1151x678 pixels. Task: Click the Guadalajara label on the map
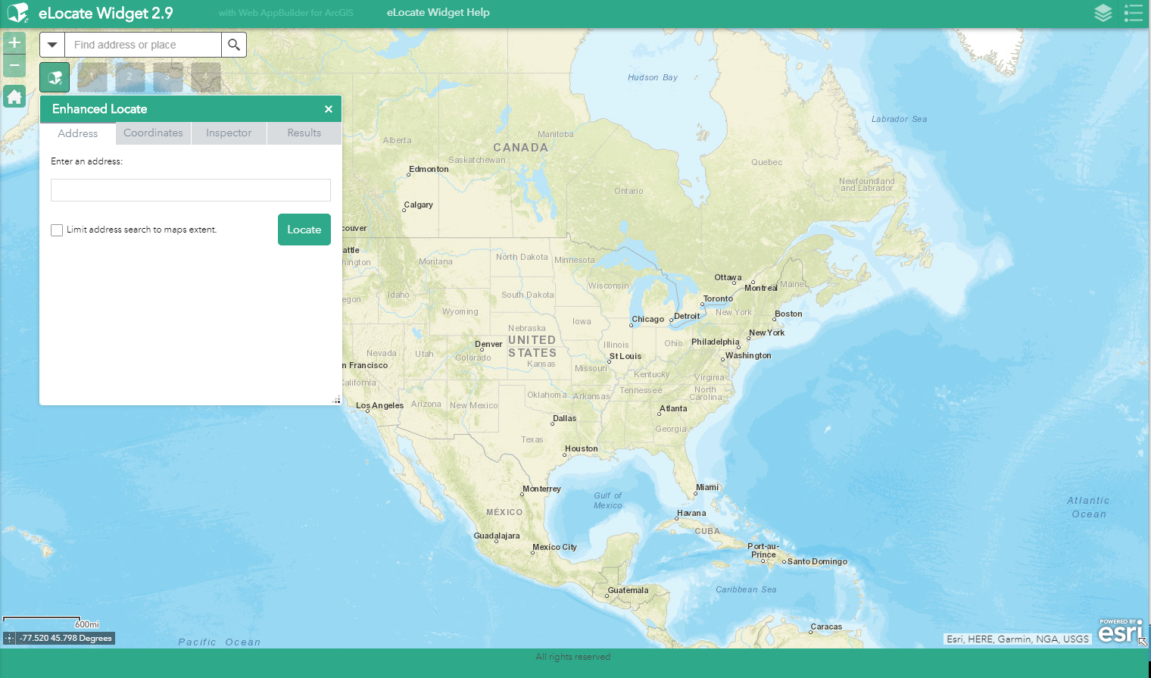point(497,536)
